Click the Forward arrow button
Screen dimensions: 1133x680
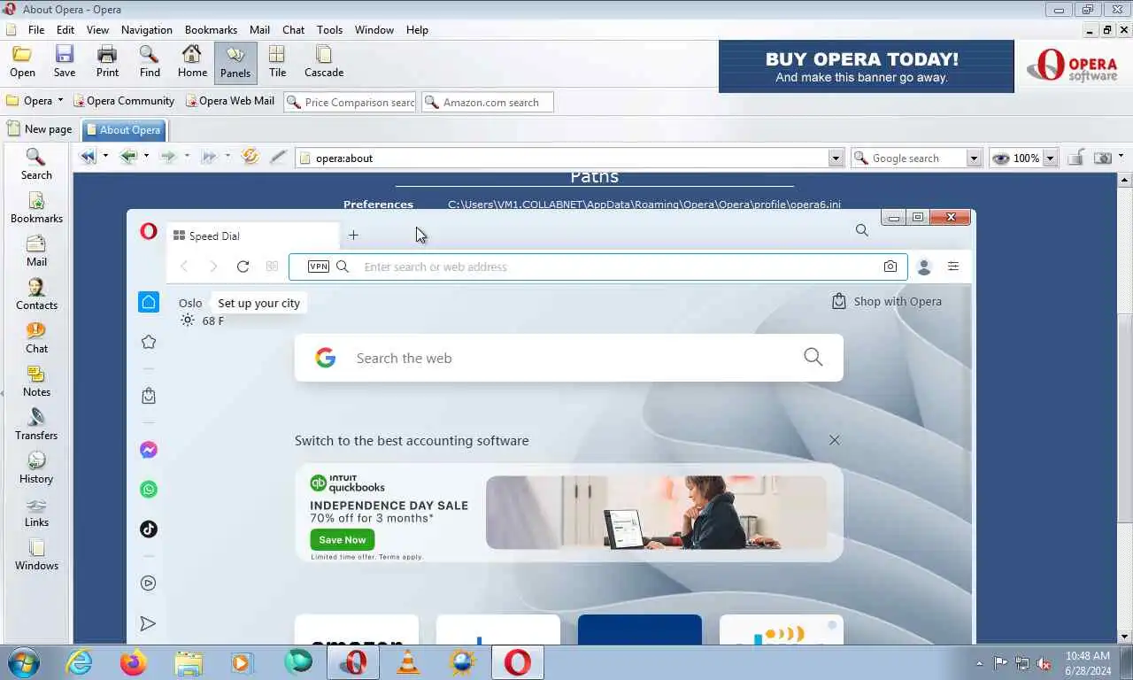click(168, 158)
